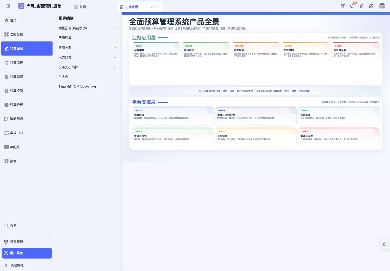Expand the 费用分摊 submenu
The image size is (390, 271).
click(87, 48)
